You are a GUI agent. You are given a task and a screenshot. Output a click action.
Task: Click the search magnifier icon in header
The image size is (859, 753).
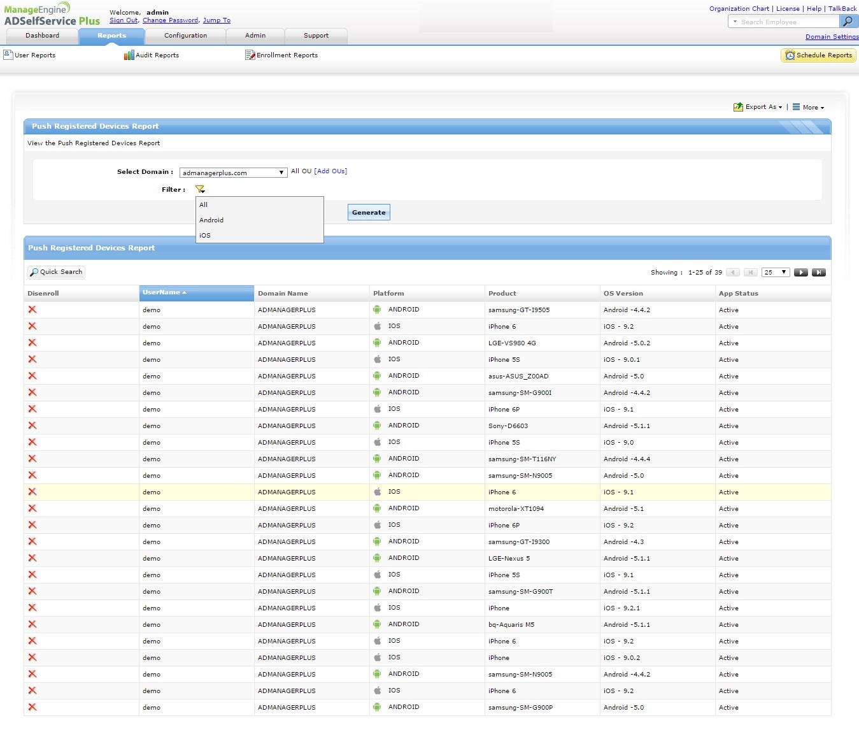(848, 22)
